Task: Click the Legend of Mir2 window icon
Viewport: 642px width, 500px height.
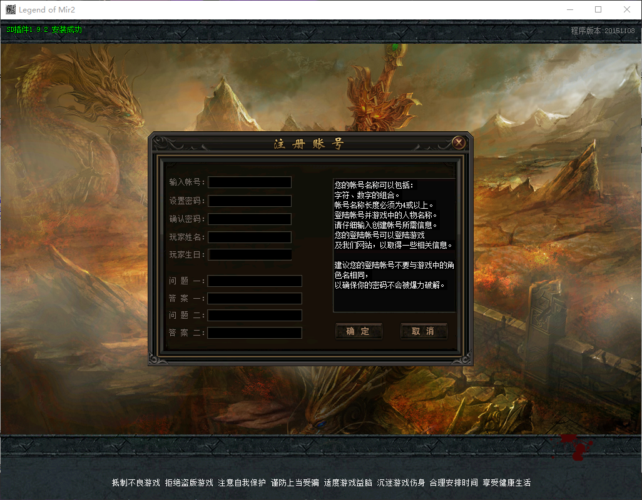Action: pyautogui.click(x=11, y=9)
